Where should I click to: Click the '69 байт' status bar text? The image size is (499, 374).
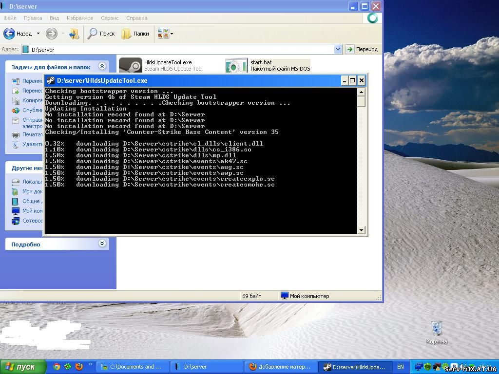pyautogui.click(x=252, y=296)
